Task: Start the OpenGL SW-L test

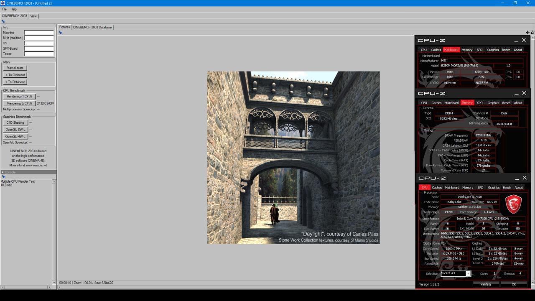Action: pyautogui.click(x=15, y=130)
